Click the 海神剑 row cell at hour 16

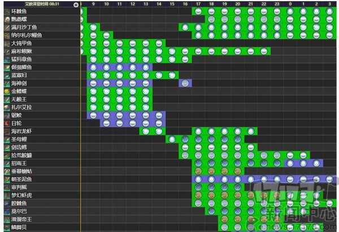[185, 83]
